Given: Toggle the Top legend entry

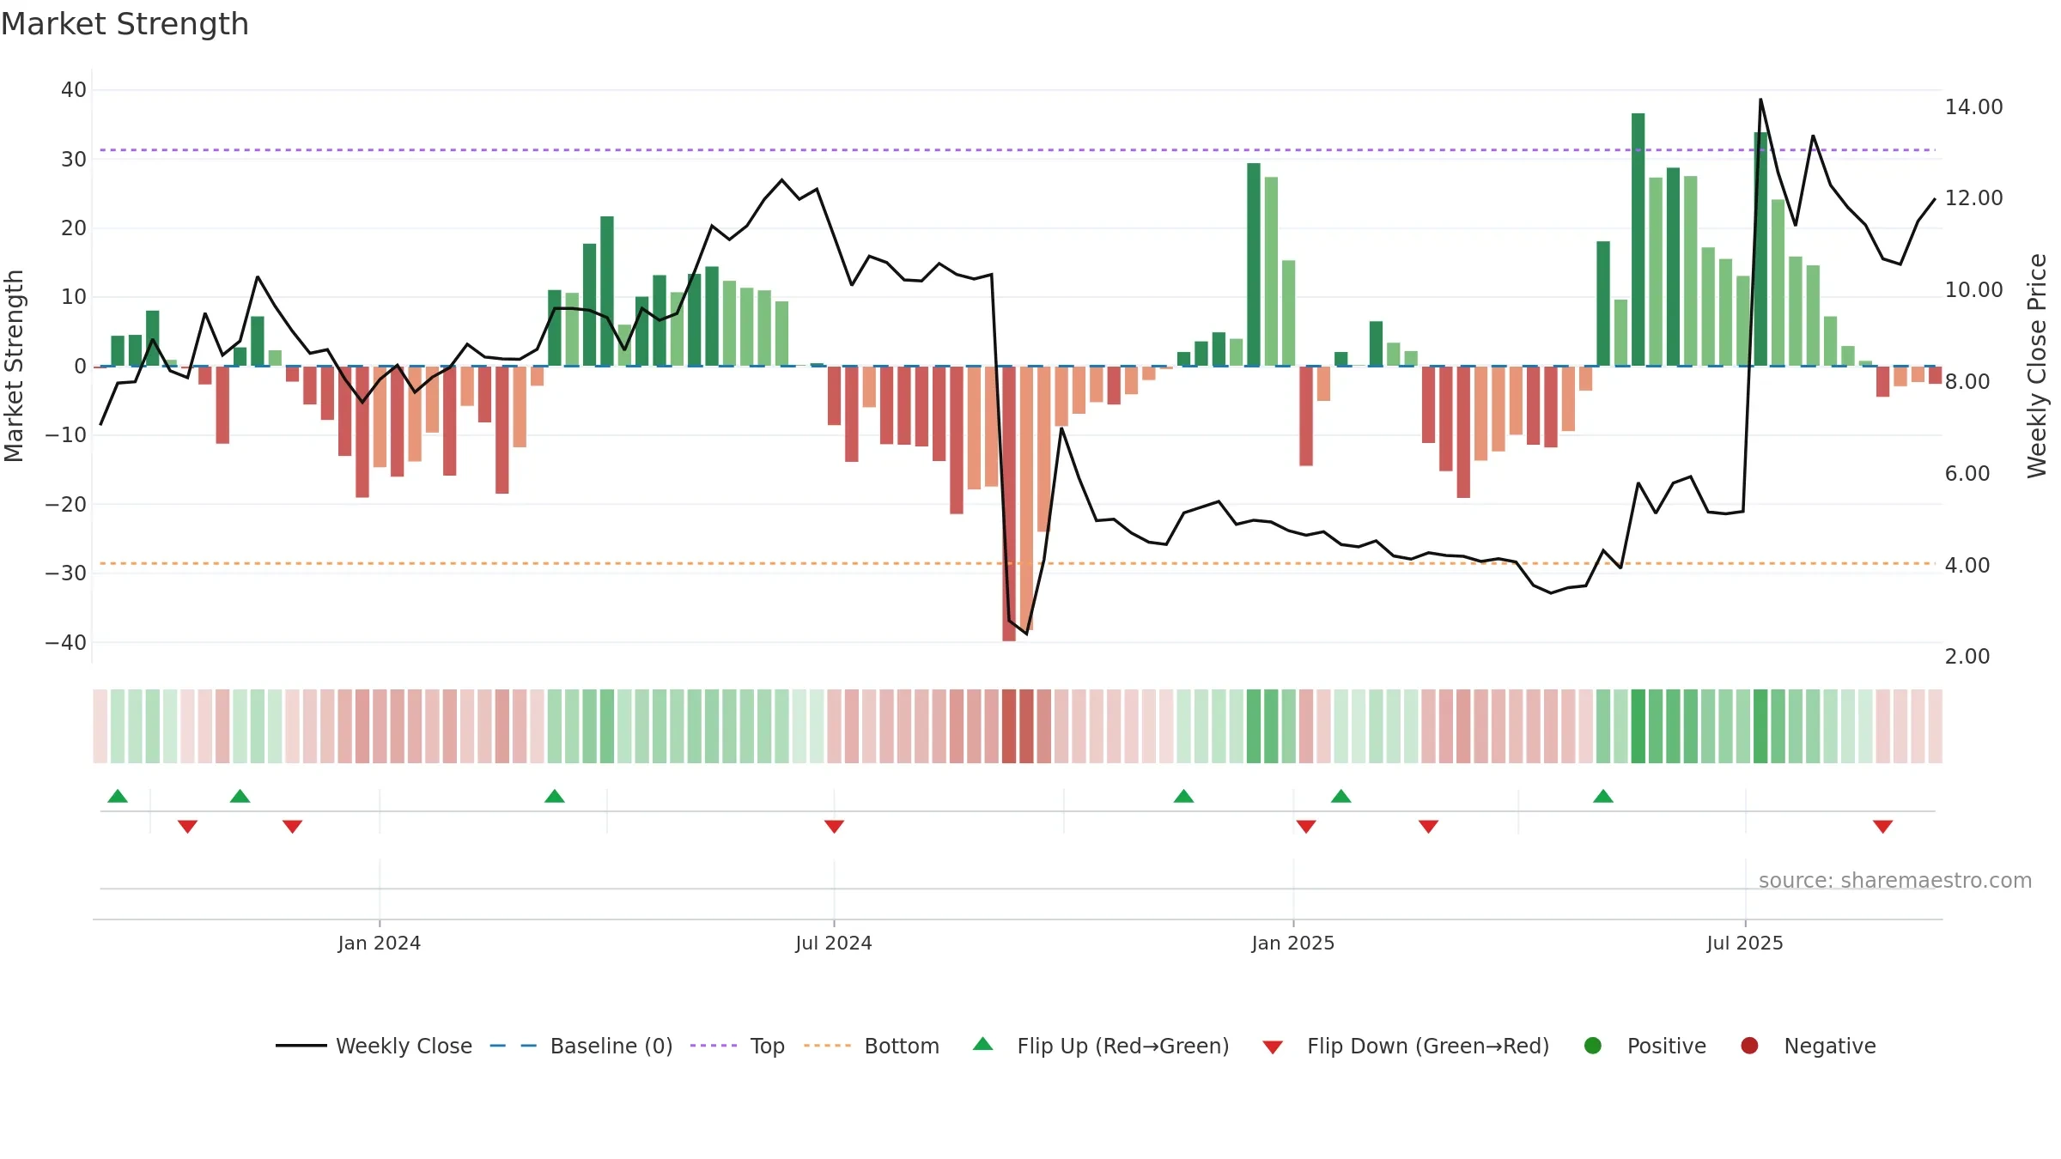Looking at the screenshot, I should coord(738,1046).
